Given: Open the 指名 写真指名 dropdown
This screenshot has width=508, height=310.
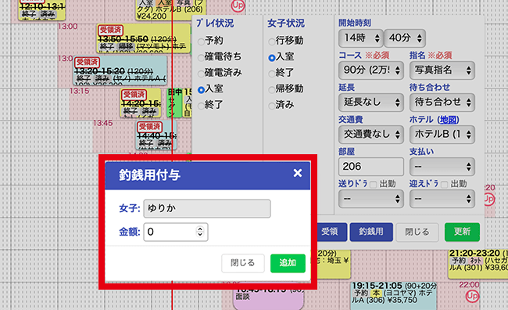Looking at the screenshot, I should [442, 70].
